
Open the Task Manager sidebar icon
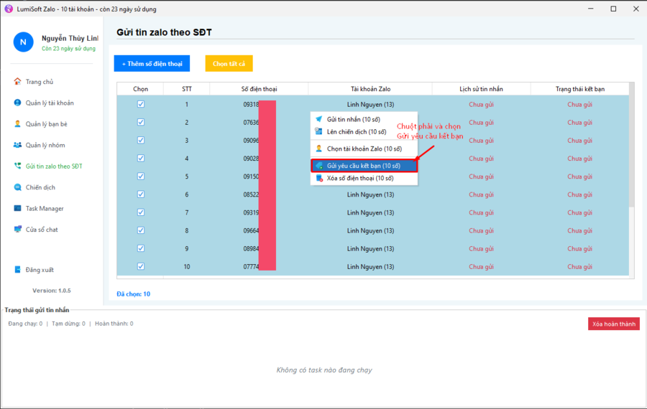(18, 208)
